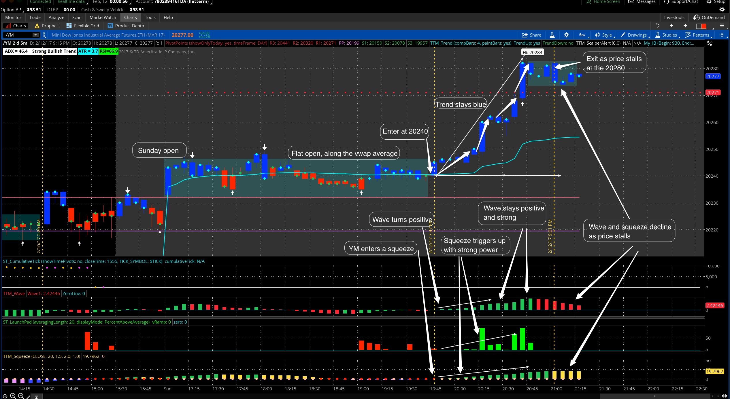Click the undo rotate arrow icon
730x399 pixels.
point(657,26)
